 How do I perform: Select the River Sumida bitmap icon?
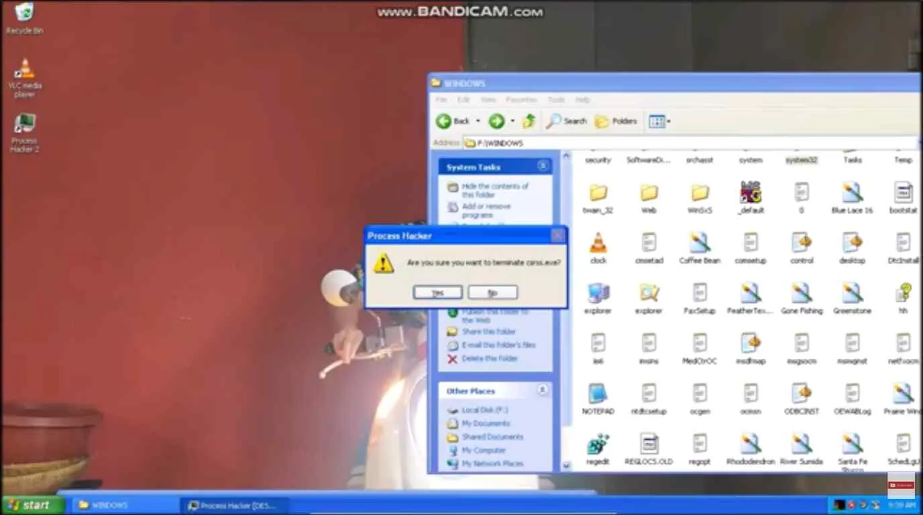pyautogui.click(x=802, y=450)
